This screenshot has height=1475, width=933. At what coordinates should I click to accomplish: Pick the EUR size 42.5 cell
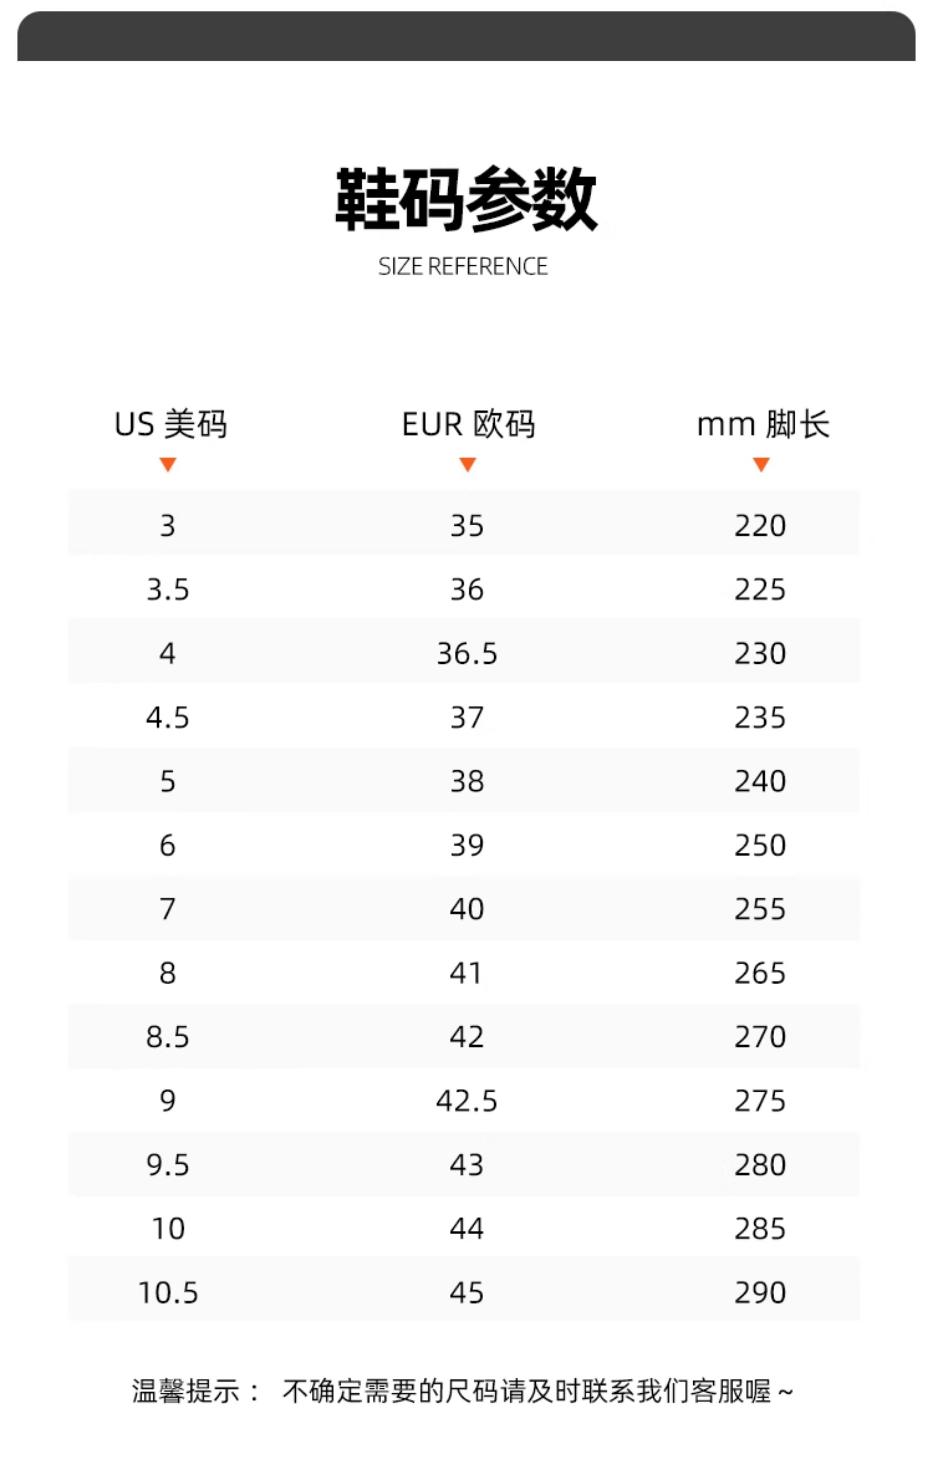[467, 1101]
